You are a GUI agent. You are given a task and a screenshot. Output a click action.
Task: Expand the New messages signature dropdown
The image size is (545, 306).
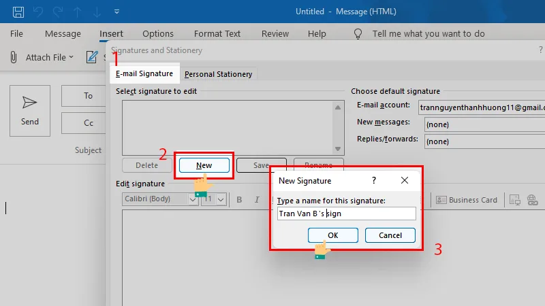484,124
